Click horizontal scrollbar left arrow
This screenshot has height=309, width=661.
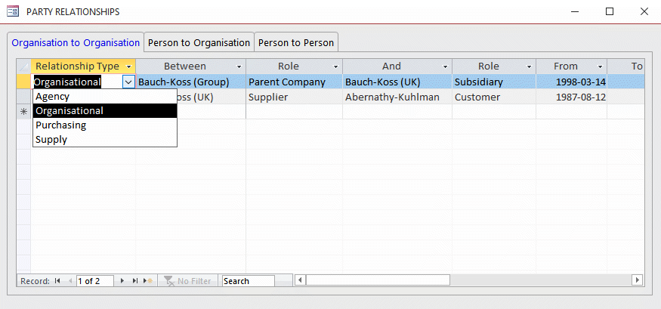coord(300,280)
